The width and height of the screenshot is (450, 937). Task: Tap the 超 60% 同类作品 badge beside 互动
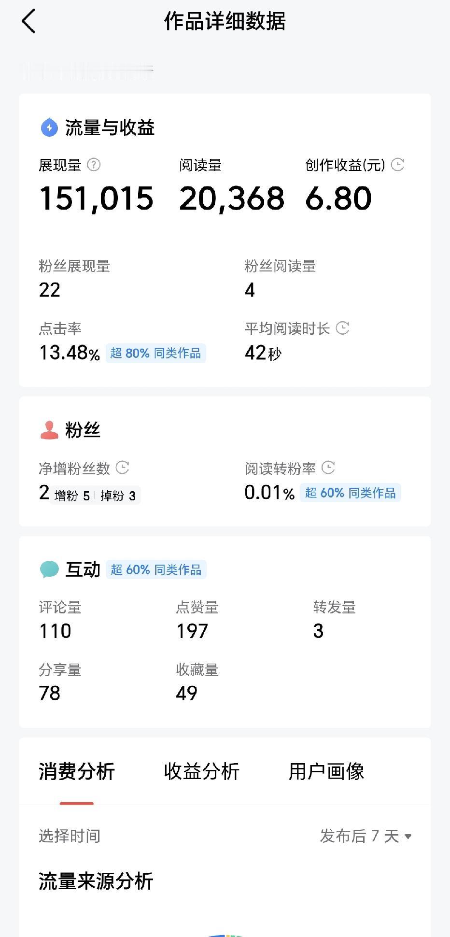156,569
